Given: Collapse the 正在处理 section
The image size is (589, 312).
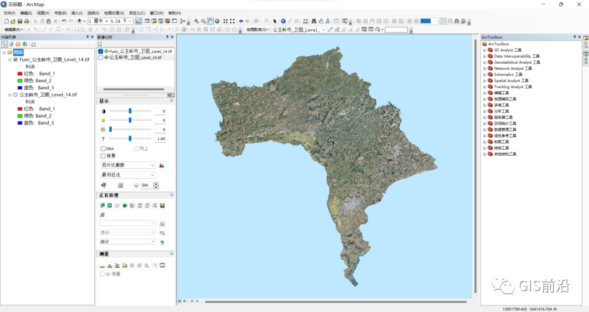Looking at the screenshot, I should tap(172, 195).
